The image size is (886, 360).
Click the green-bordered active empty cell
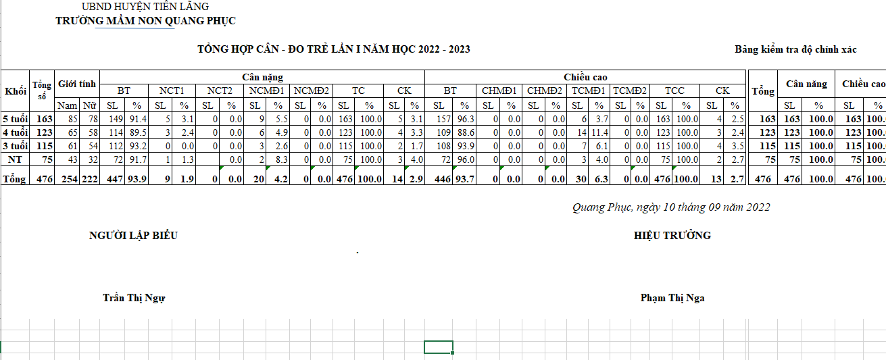point(438,346)
